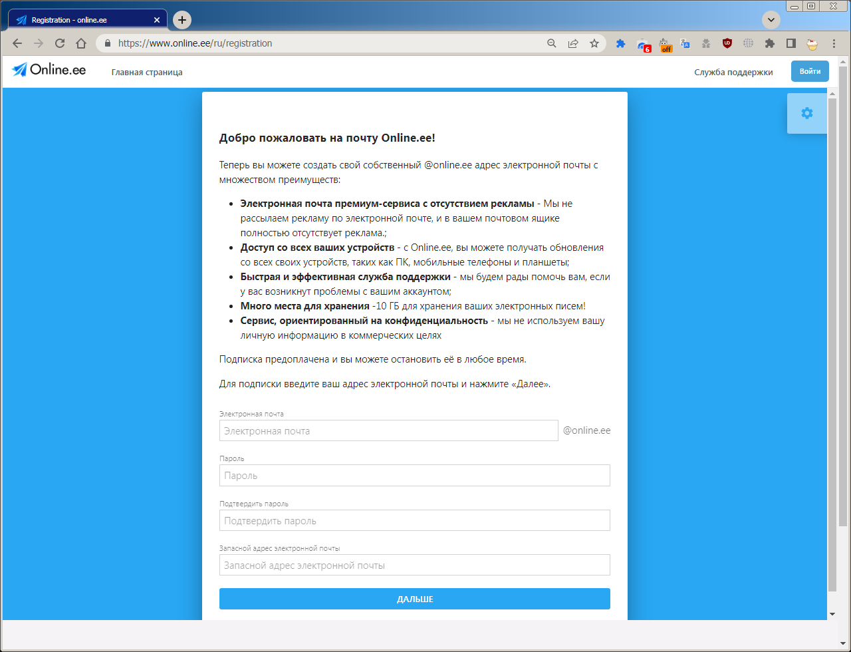Expand the tab search dropdown
This screenshot has width=851, height=652.
[771, 20]
